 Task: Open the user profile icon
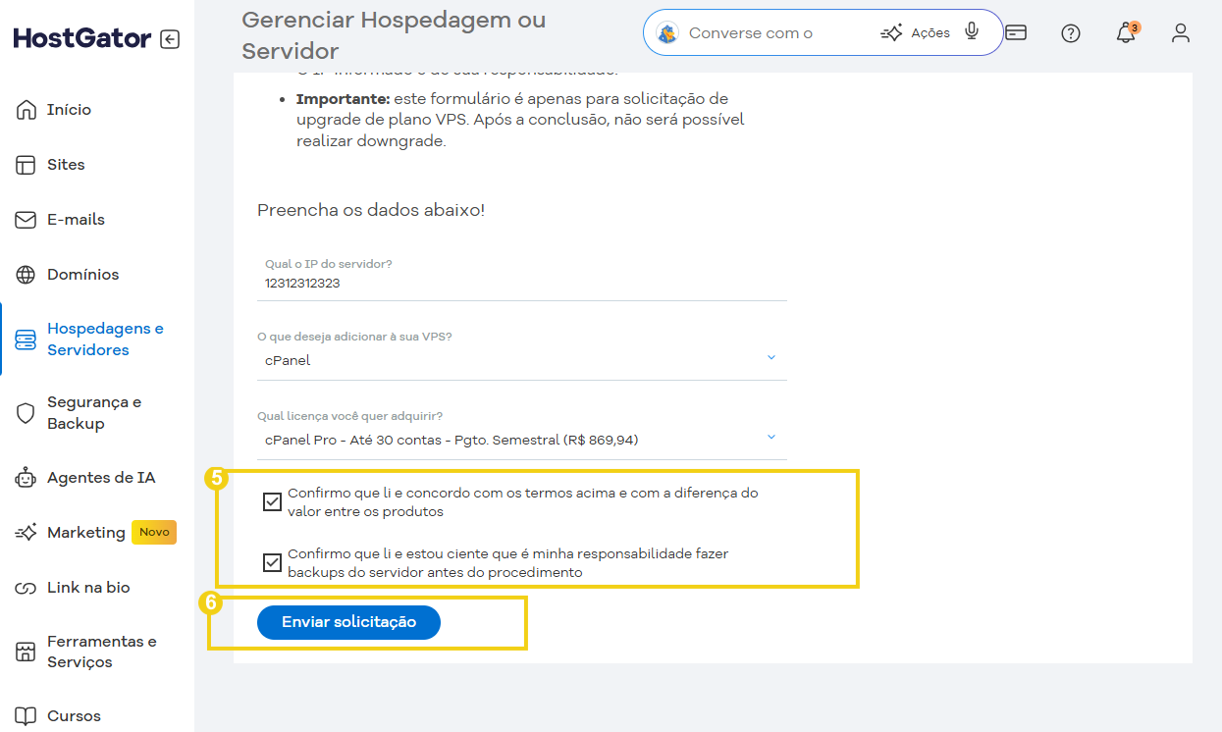(1181, 33)
